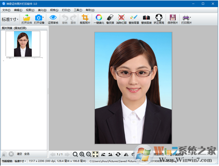Apply the 一键美化 one-click beautify tool
This screenshot has width=219, height=166.
pos(99,19)
